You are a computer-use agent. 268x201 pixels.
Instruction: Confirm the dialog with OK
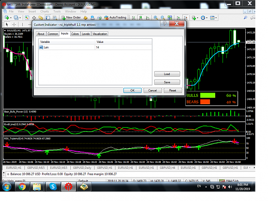click(x=132, y=90)
